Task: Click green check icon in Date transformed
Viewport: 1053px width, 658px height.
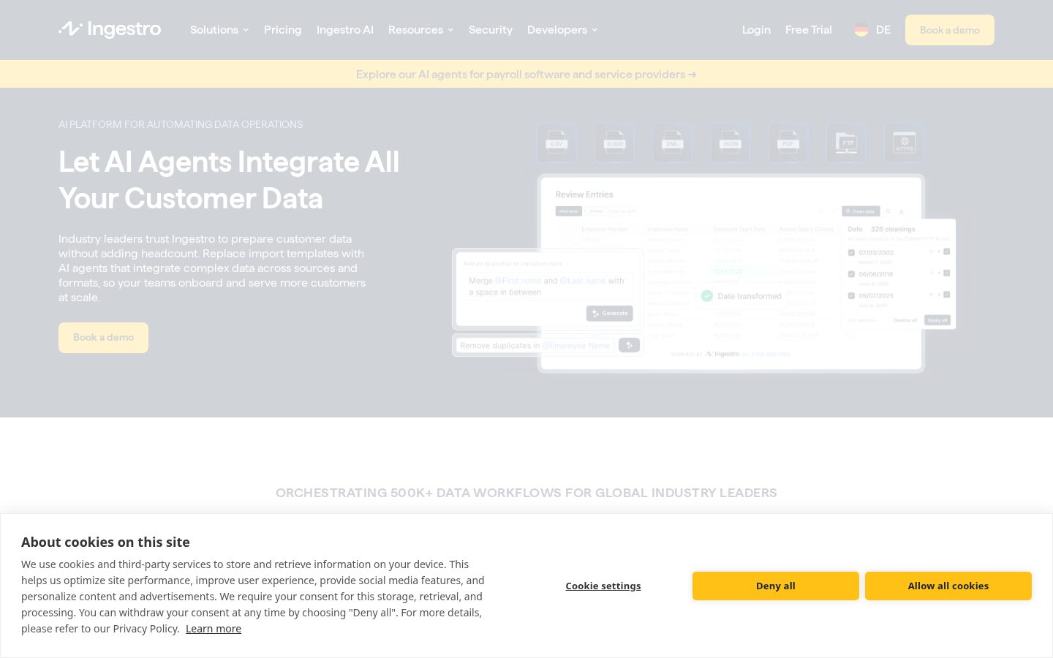Action: point(707,296)
